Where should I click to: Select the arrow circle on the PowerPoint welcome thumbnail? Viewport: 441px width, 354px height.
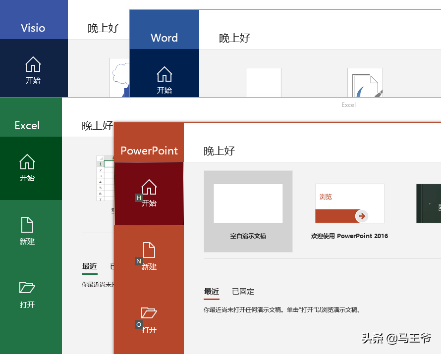pyautogui.click(x=362, y=216)
